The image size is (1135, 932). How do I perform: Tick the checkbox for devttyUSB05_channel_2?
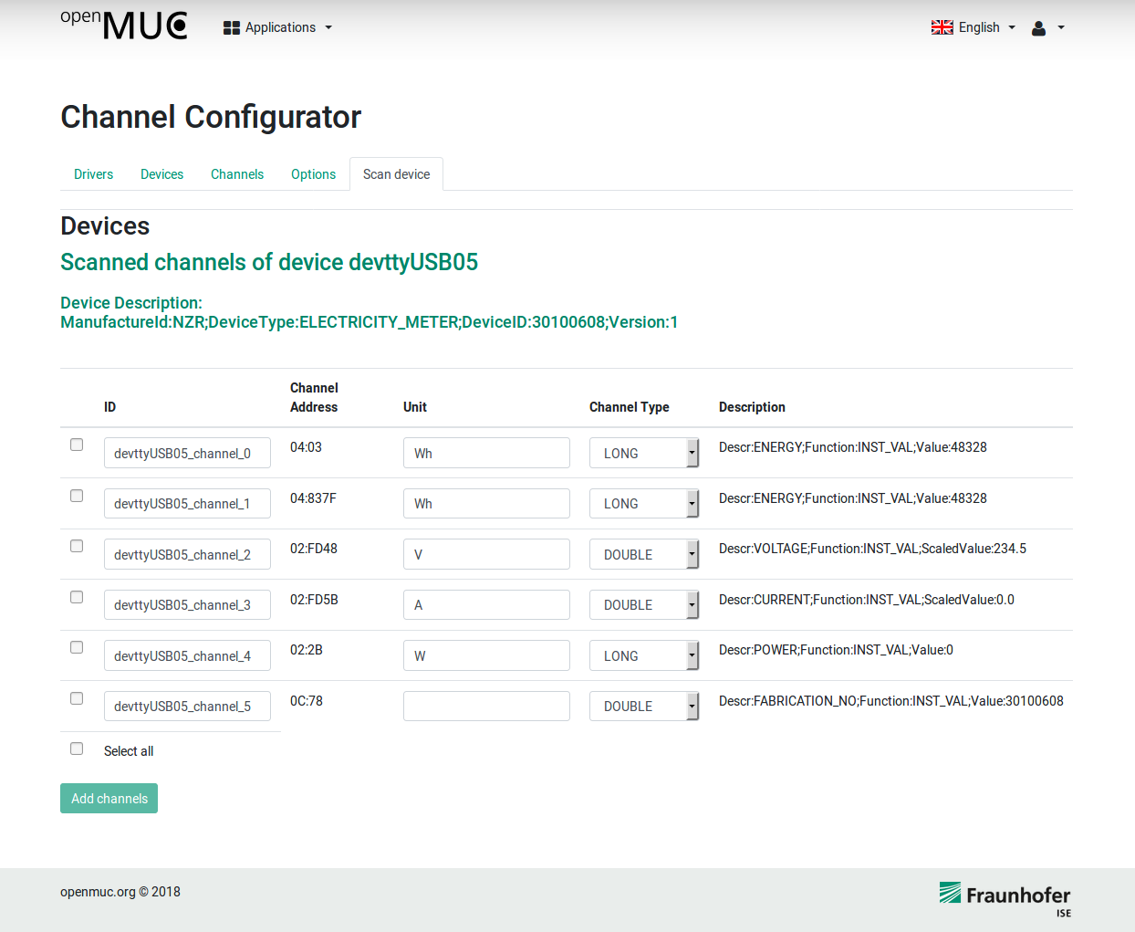77,546
